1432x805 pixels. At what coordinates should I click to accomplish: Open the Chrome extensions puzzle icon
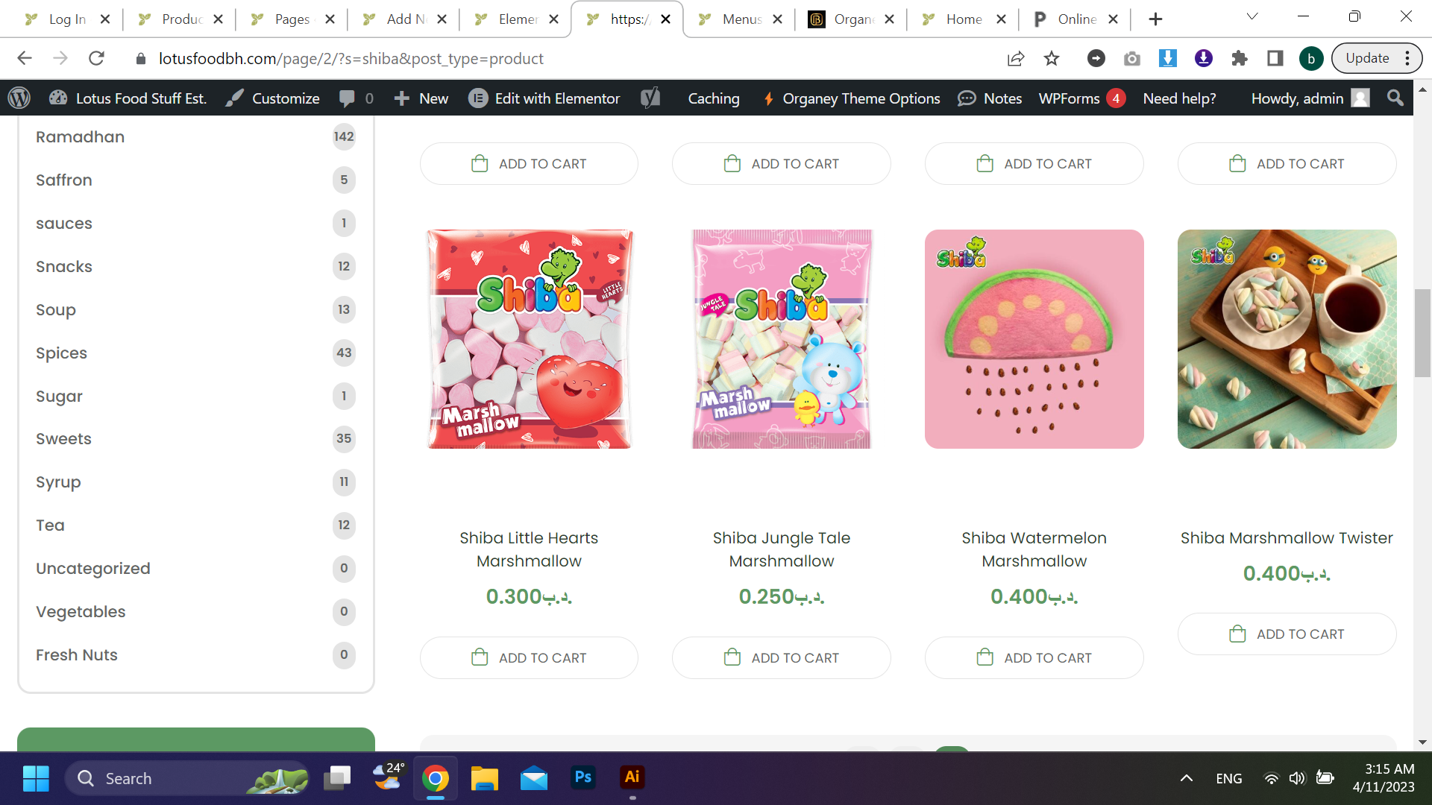(1240, 58)
